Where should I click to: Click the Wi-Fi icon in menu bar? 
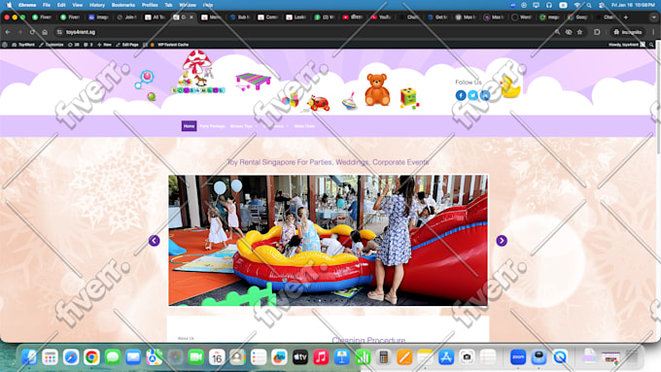pyautogui.click(x=577, y=5)
